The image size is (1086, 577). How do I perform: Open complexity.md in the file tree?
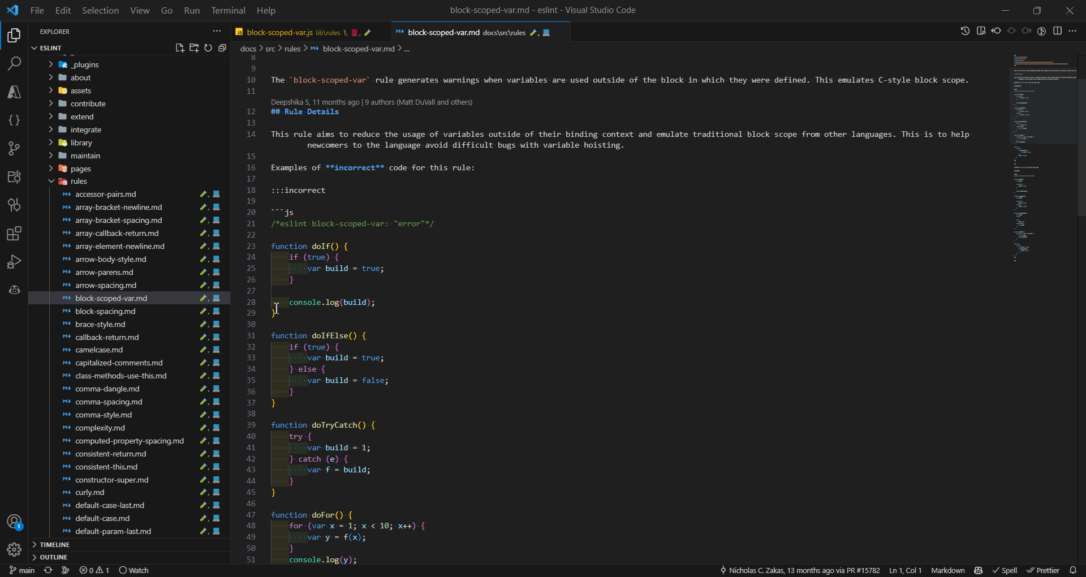click(129, 428)
